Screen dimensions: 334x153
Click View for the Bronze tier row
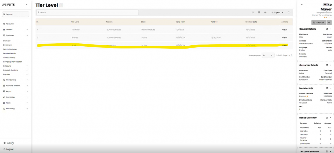284,38
